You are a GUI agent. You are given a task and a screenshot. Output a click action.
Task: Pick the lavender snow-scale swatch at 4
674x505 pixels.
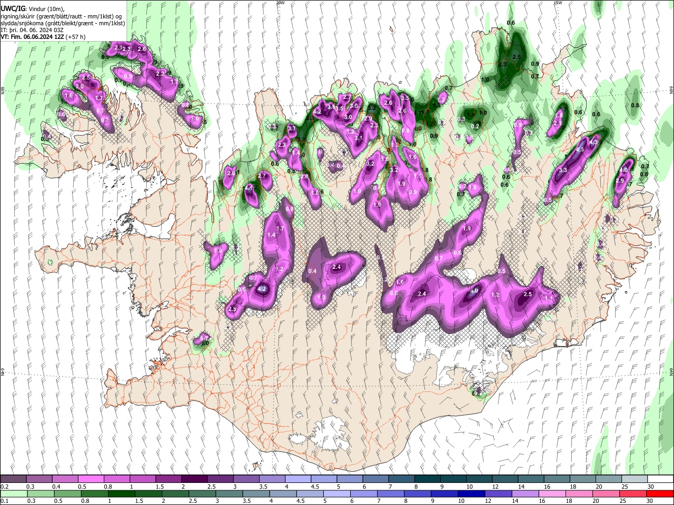[x=298, y=479]
